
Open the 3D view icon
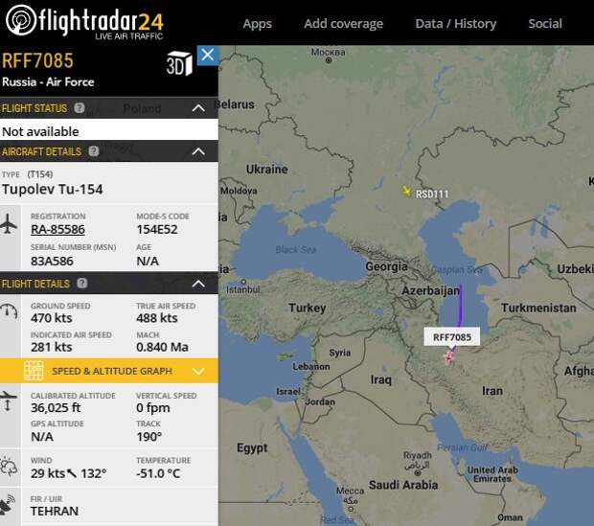(x=179, y=64)
